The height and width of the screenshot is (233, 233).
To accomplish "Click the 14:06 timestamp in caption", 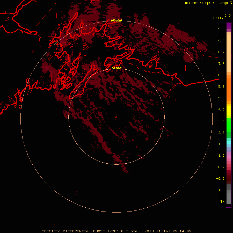I will coord(186,231).
